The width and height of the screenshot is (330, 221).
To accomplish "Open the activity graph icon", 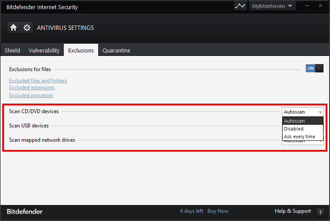I will click(240, 6).
